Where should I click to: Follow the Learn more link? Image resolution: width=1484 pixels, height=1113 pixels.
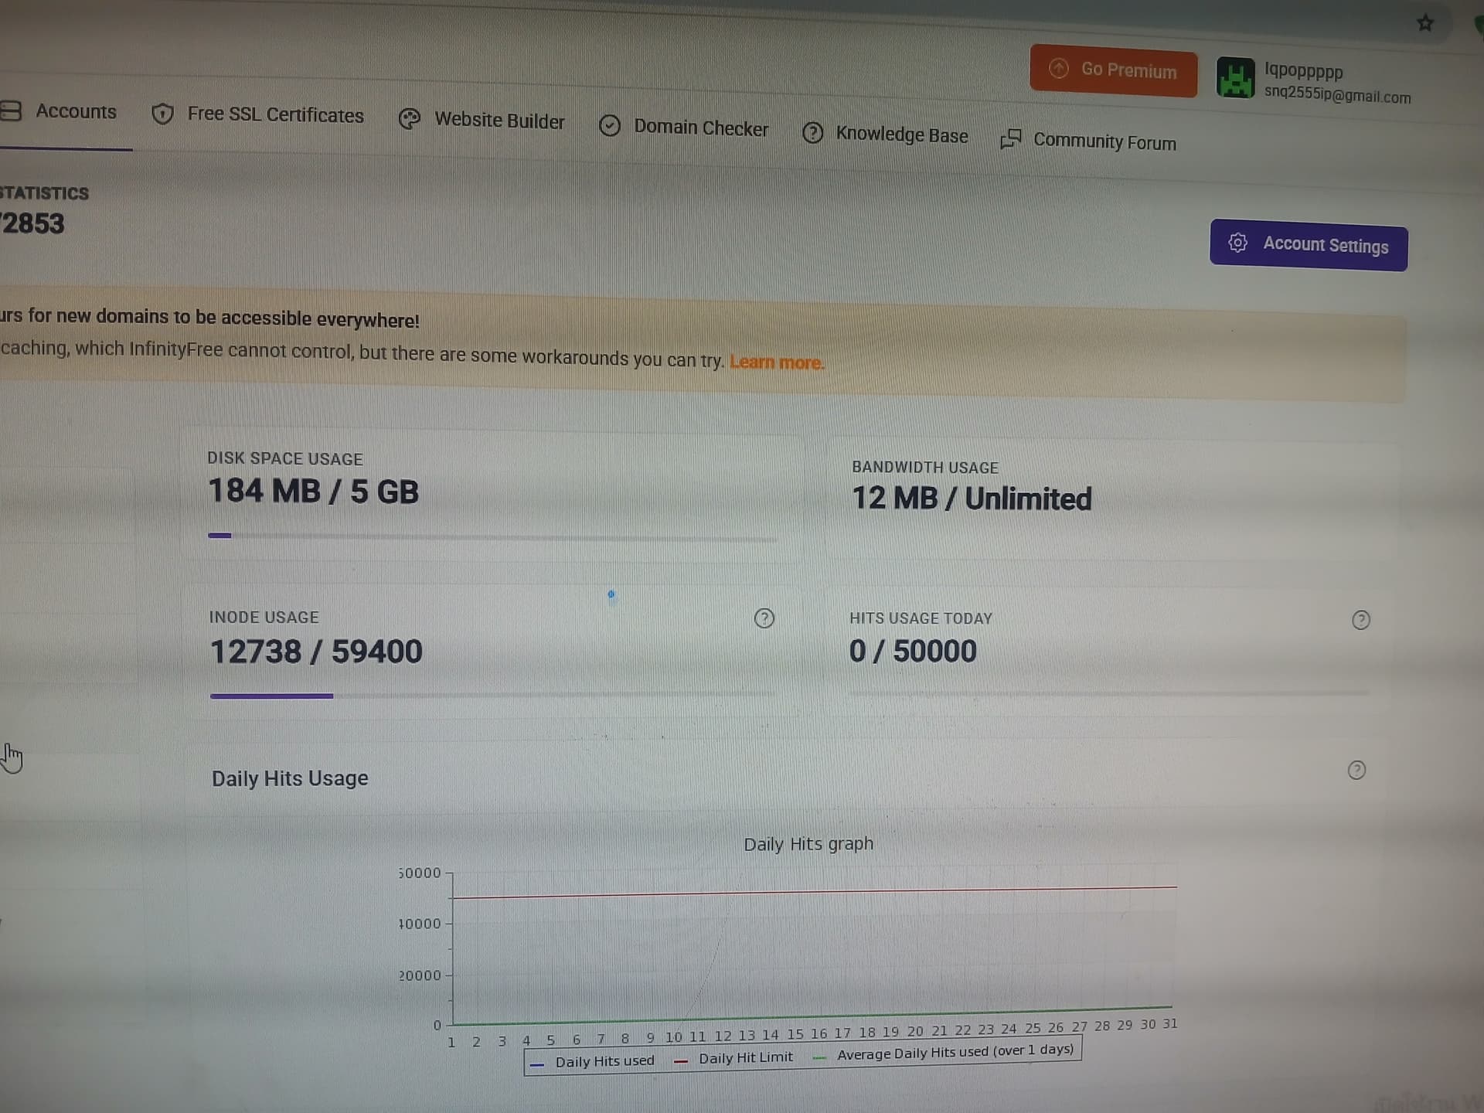(x=777, y=362)
